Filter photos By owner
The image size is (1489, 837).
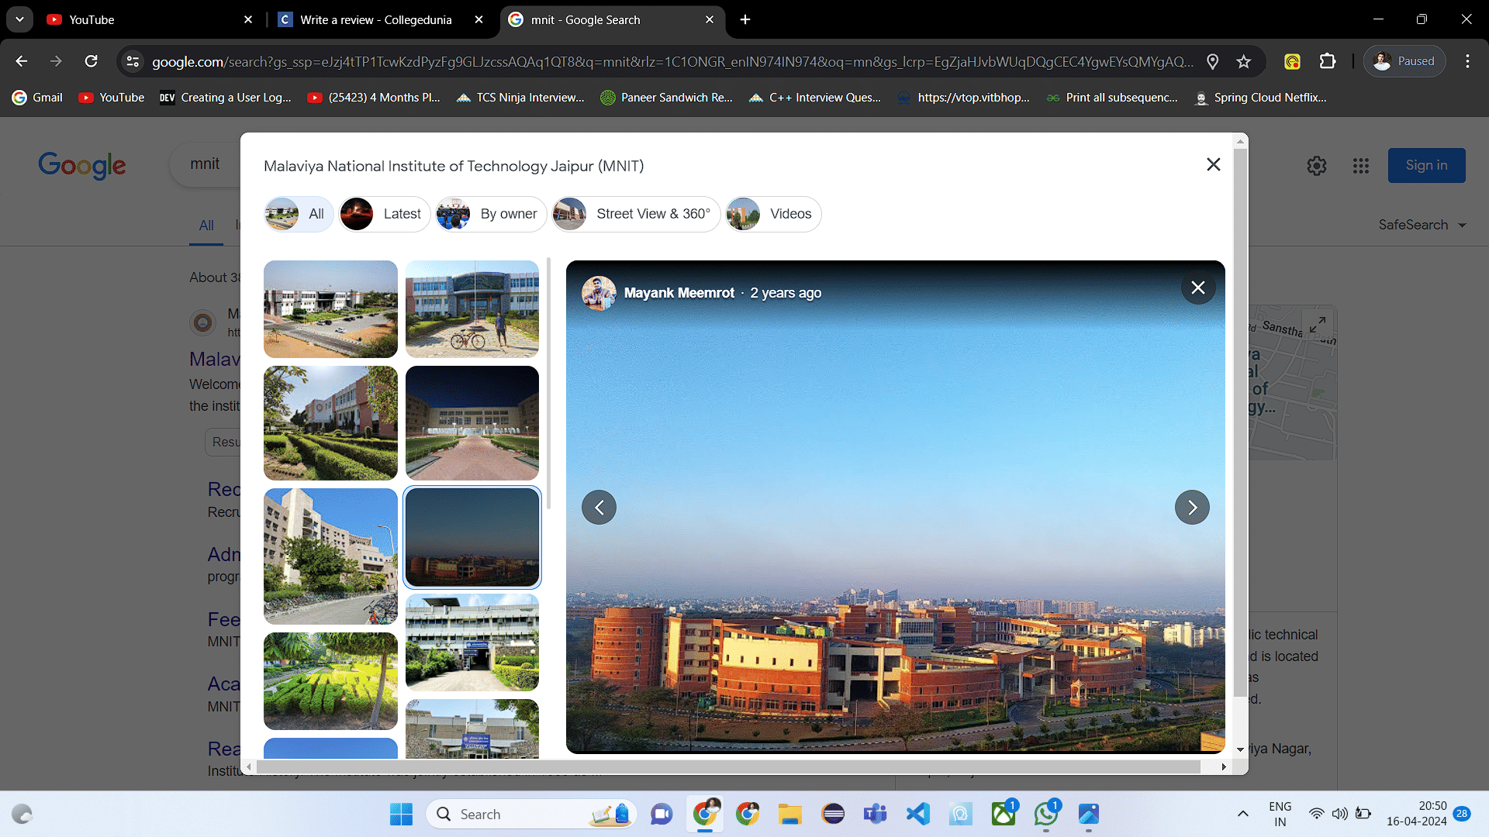pyautogui.click(x=491, y=214)
